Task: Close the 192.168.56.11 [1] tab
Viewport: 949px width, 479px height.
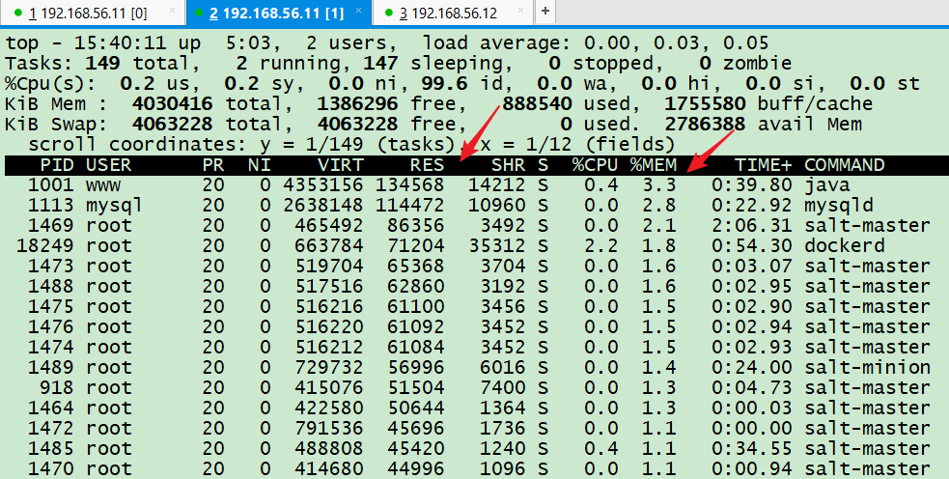Action: 358,11
